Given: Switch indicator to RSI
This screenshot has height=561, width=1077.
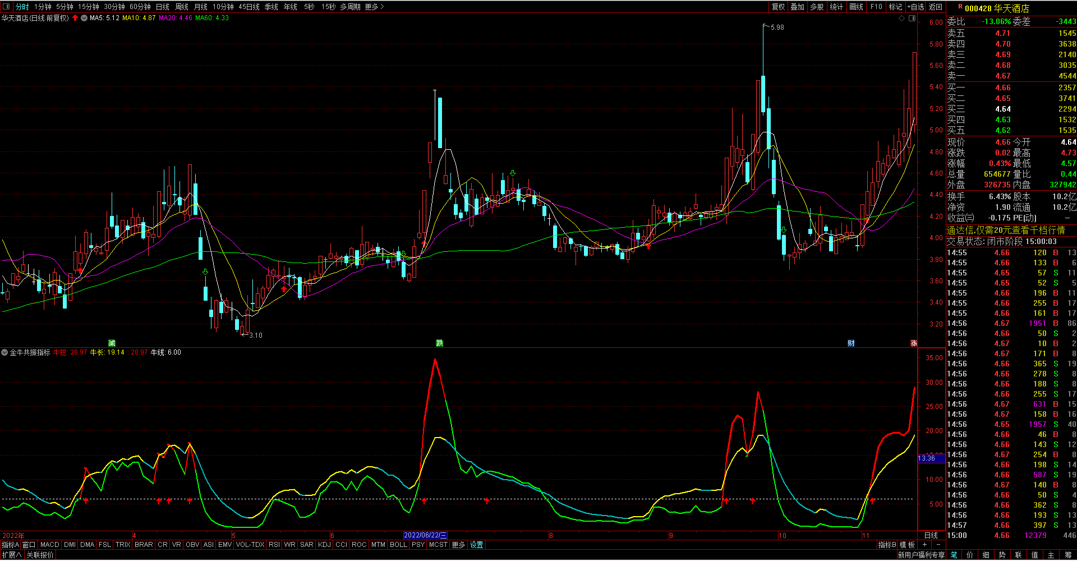Looking at the screenshot, I should pyautogui.click(x=274, y=545).
